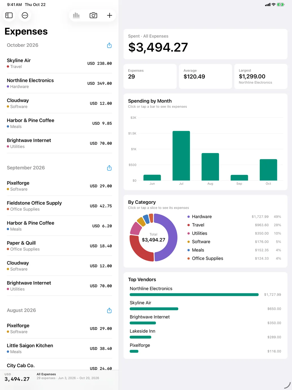The width and height of the screenshot is (292, 390).
Task: Open the more options ellipsis menu
Action: pos(25,15)
